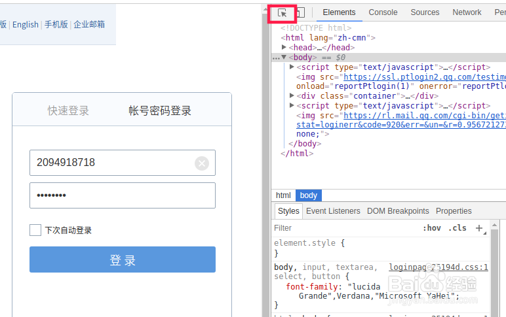This screenshot has height=317, width=506.
Task: Toggle the .cls class editor
Action: click(457, 228)
